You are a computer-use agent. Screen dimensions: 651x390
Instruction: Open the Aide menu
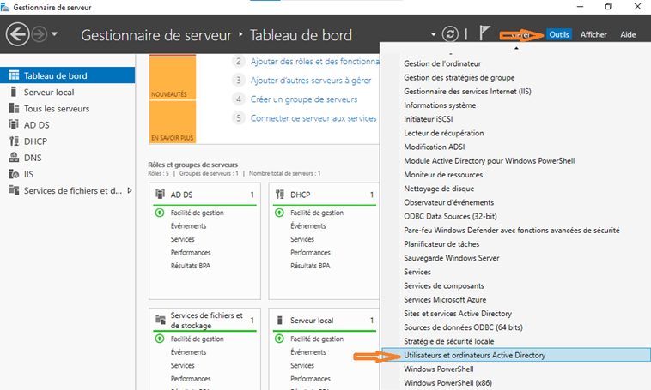(x=628, y=34)
